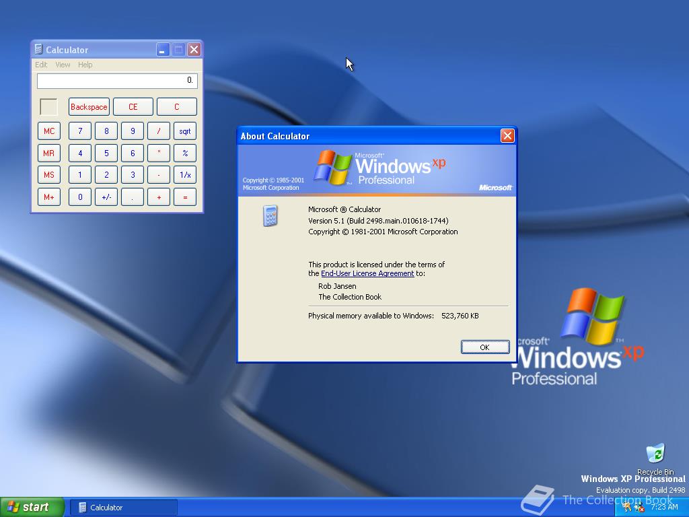Image resolution: width=689 pixels, height=517 pixels.
Task: Click 'The Collection Book' organization text in dialog
Action: tap(350, 297)
